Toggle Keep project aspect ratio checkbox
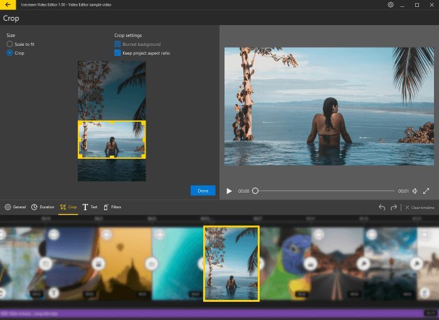This screenshot has width=439, height=320. [118, 53]
